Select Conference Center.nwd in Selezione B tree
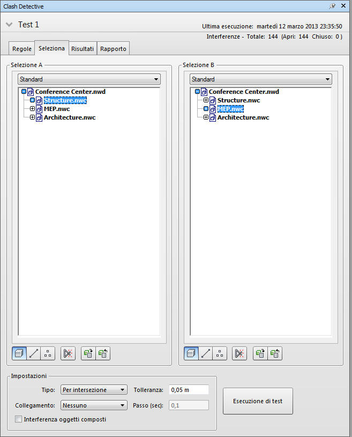This screenshot has width=352, height=437. [x=244, y=92]
